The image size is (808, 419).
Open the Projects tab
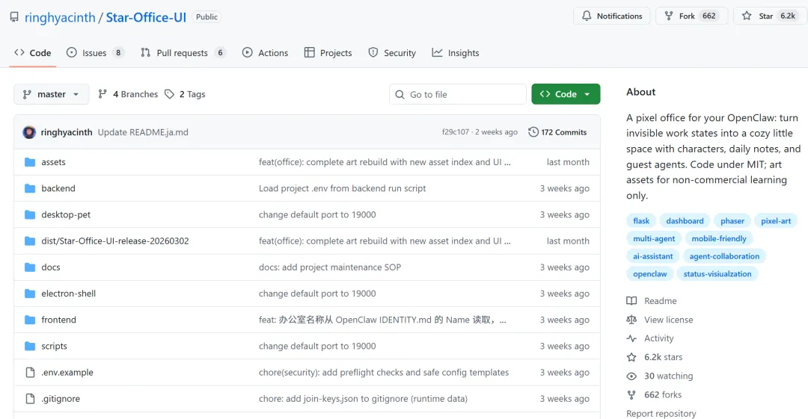328,52
